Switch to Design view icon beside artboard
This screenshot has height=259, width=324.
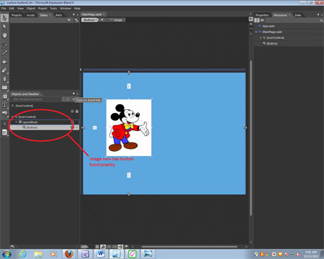pyautogui.click(x=251, y=19)
